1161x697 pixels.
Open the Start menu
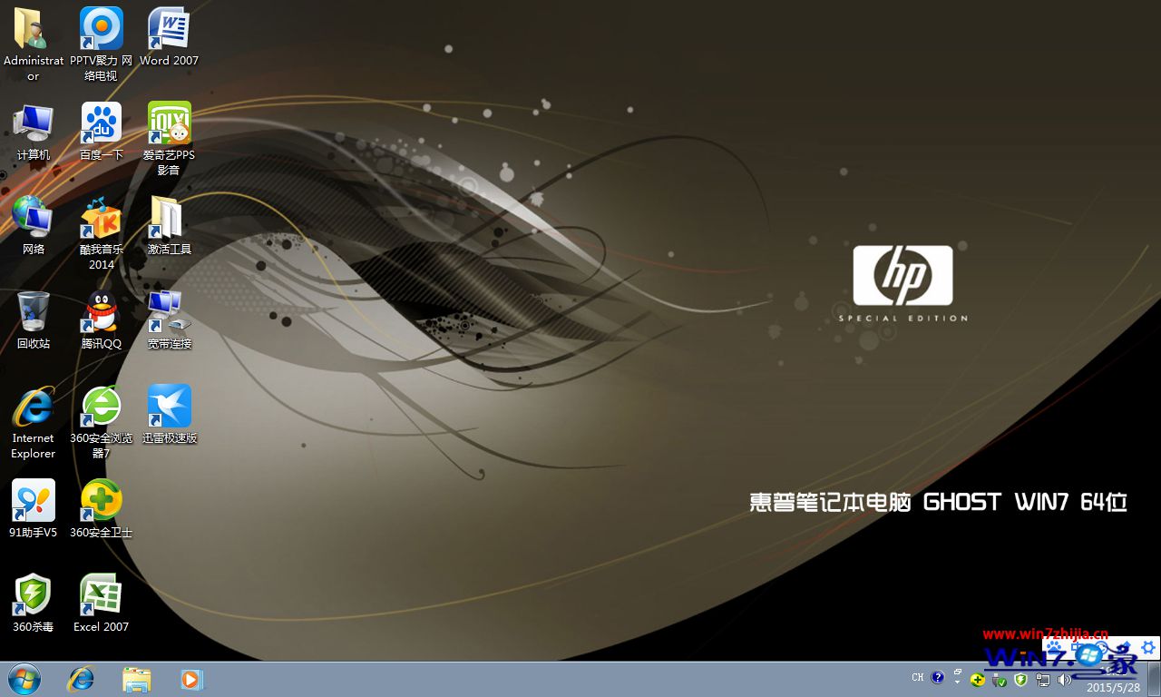(24, 679)
